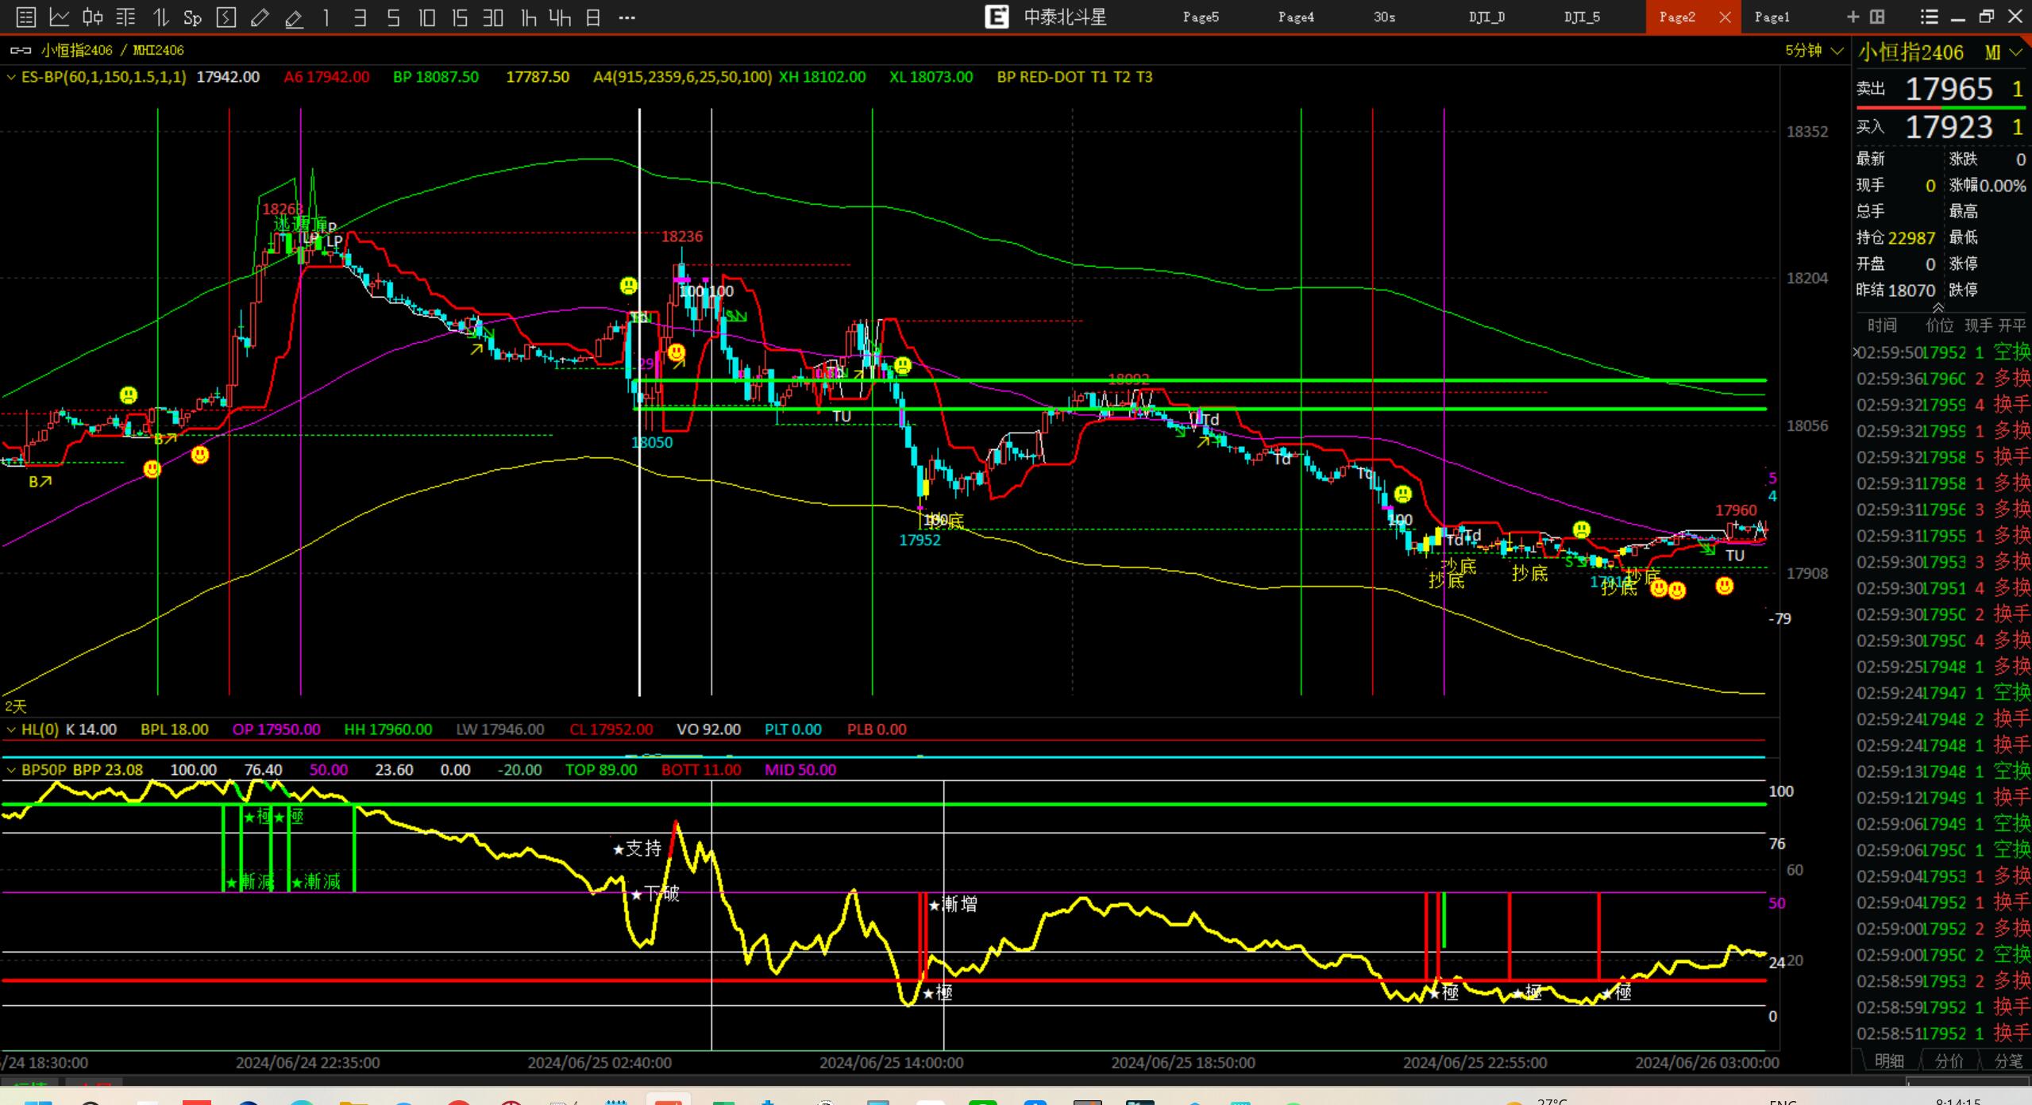Select the 02:59:25 trade row
Image resolution: width=2032 pixels, height=1105 pixels.
pyautogui.click(x=1943, y=667)
